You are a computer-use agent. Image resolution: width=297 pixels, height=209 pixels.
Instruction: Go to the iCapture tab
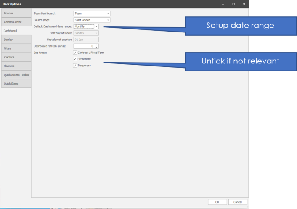pos(16,57)
